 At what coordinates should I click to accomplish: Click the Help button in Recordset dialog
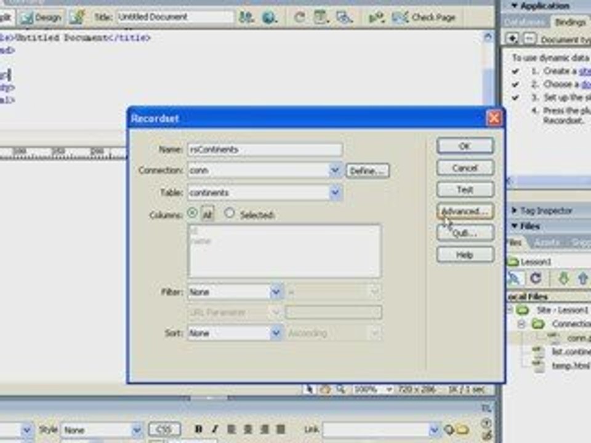[x=465, y=255]
